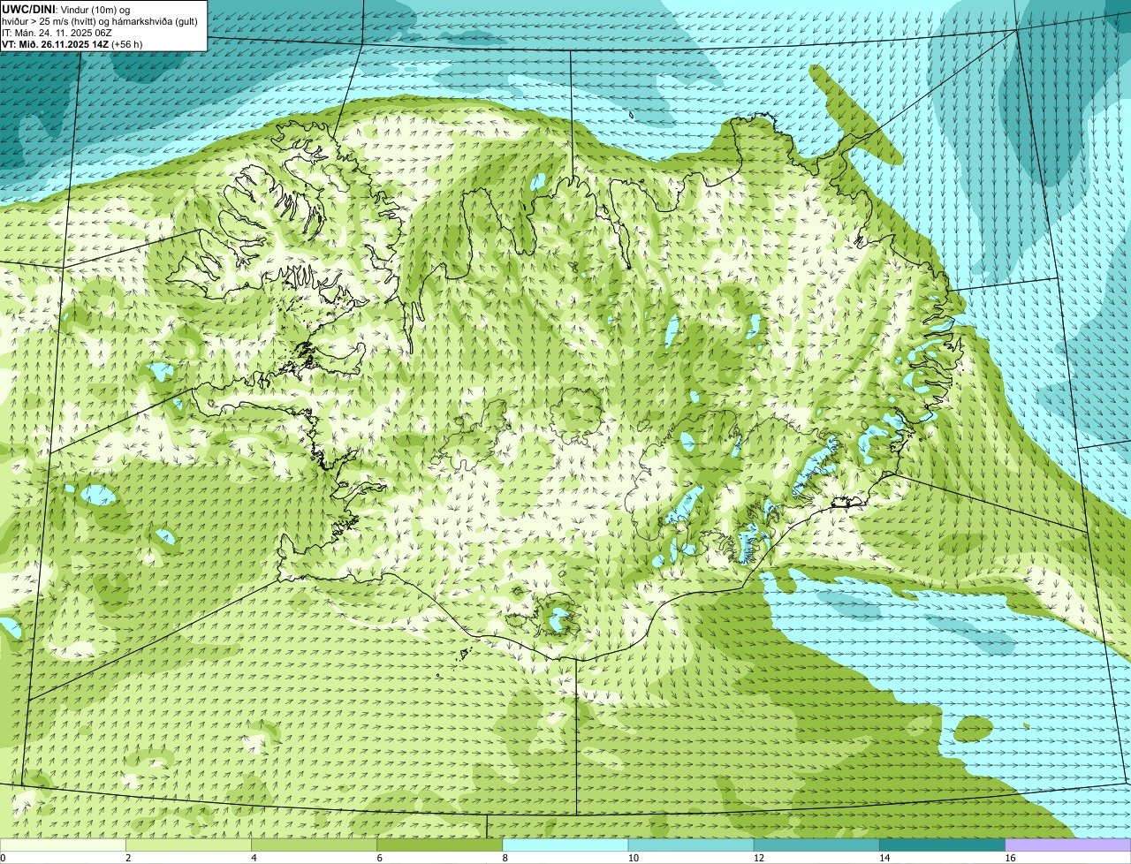Click the "16" tick label on the scale
This screenshot has width=1131, height=864.
click(1010, 858)
